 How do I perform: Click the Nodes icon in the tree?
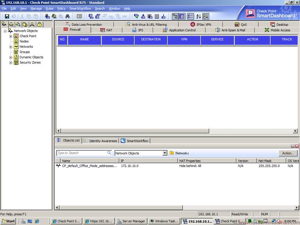16,41
